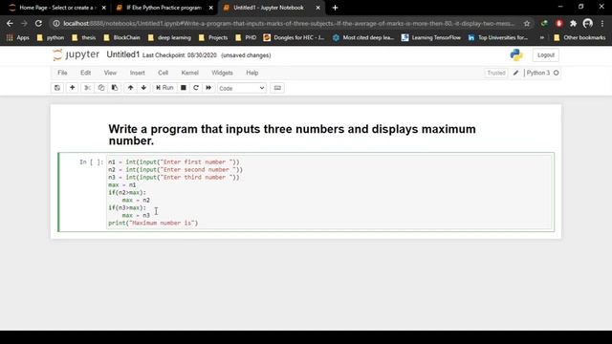Save notebook with the save and checkpoint icon
The height and width of the screenshot is (344, 612).
coord(57,88)
